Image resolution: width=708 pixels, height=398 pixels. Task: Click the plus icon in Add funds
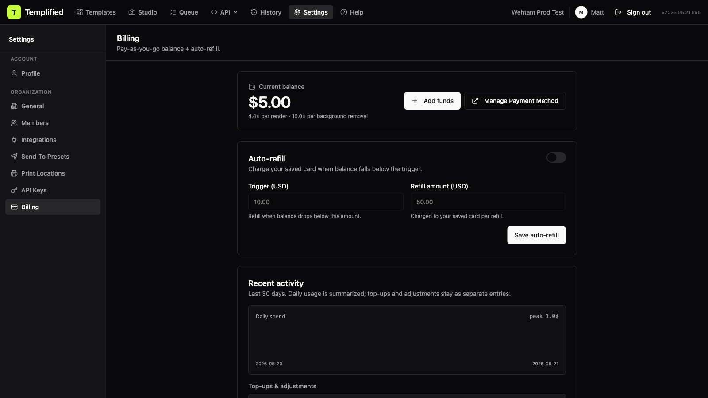click(x=415, y=101)
